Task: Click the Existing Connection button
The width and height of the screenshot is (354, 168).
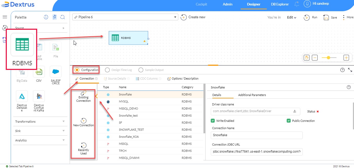Action: [84, 96]
